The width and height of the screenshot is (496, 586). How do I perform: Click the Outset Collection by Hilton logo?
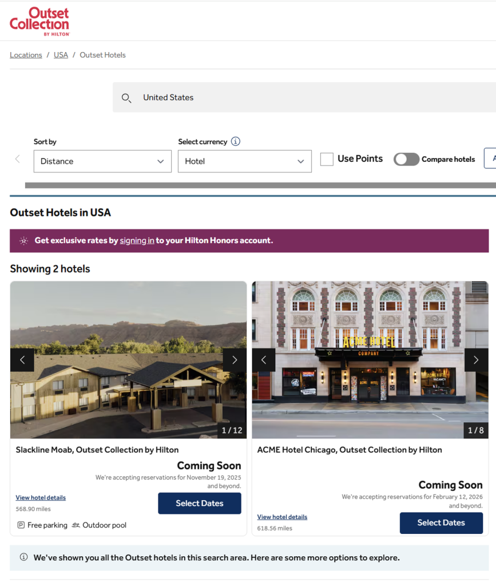(39, 21)
